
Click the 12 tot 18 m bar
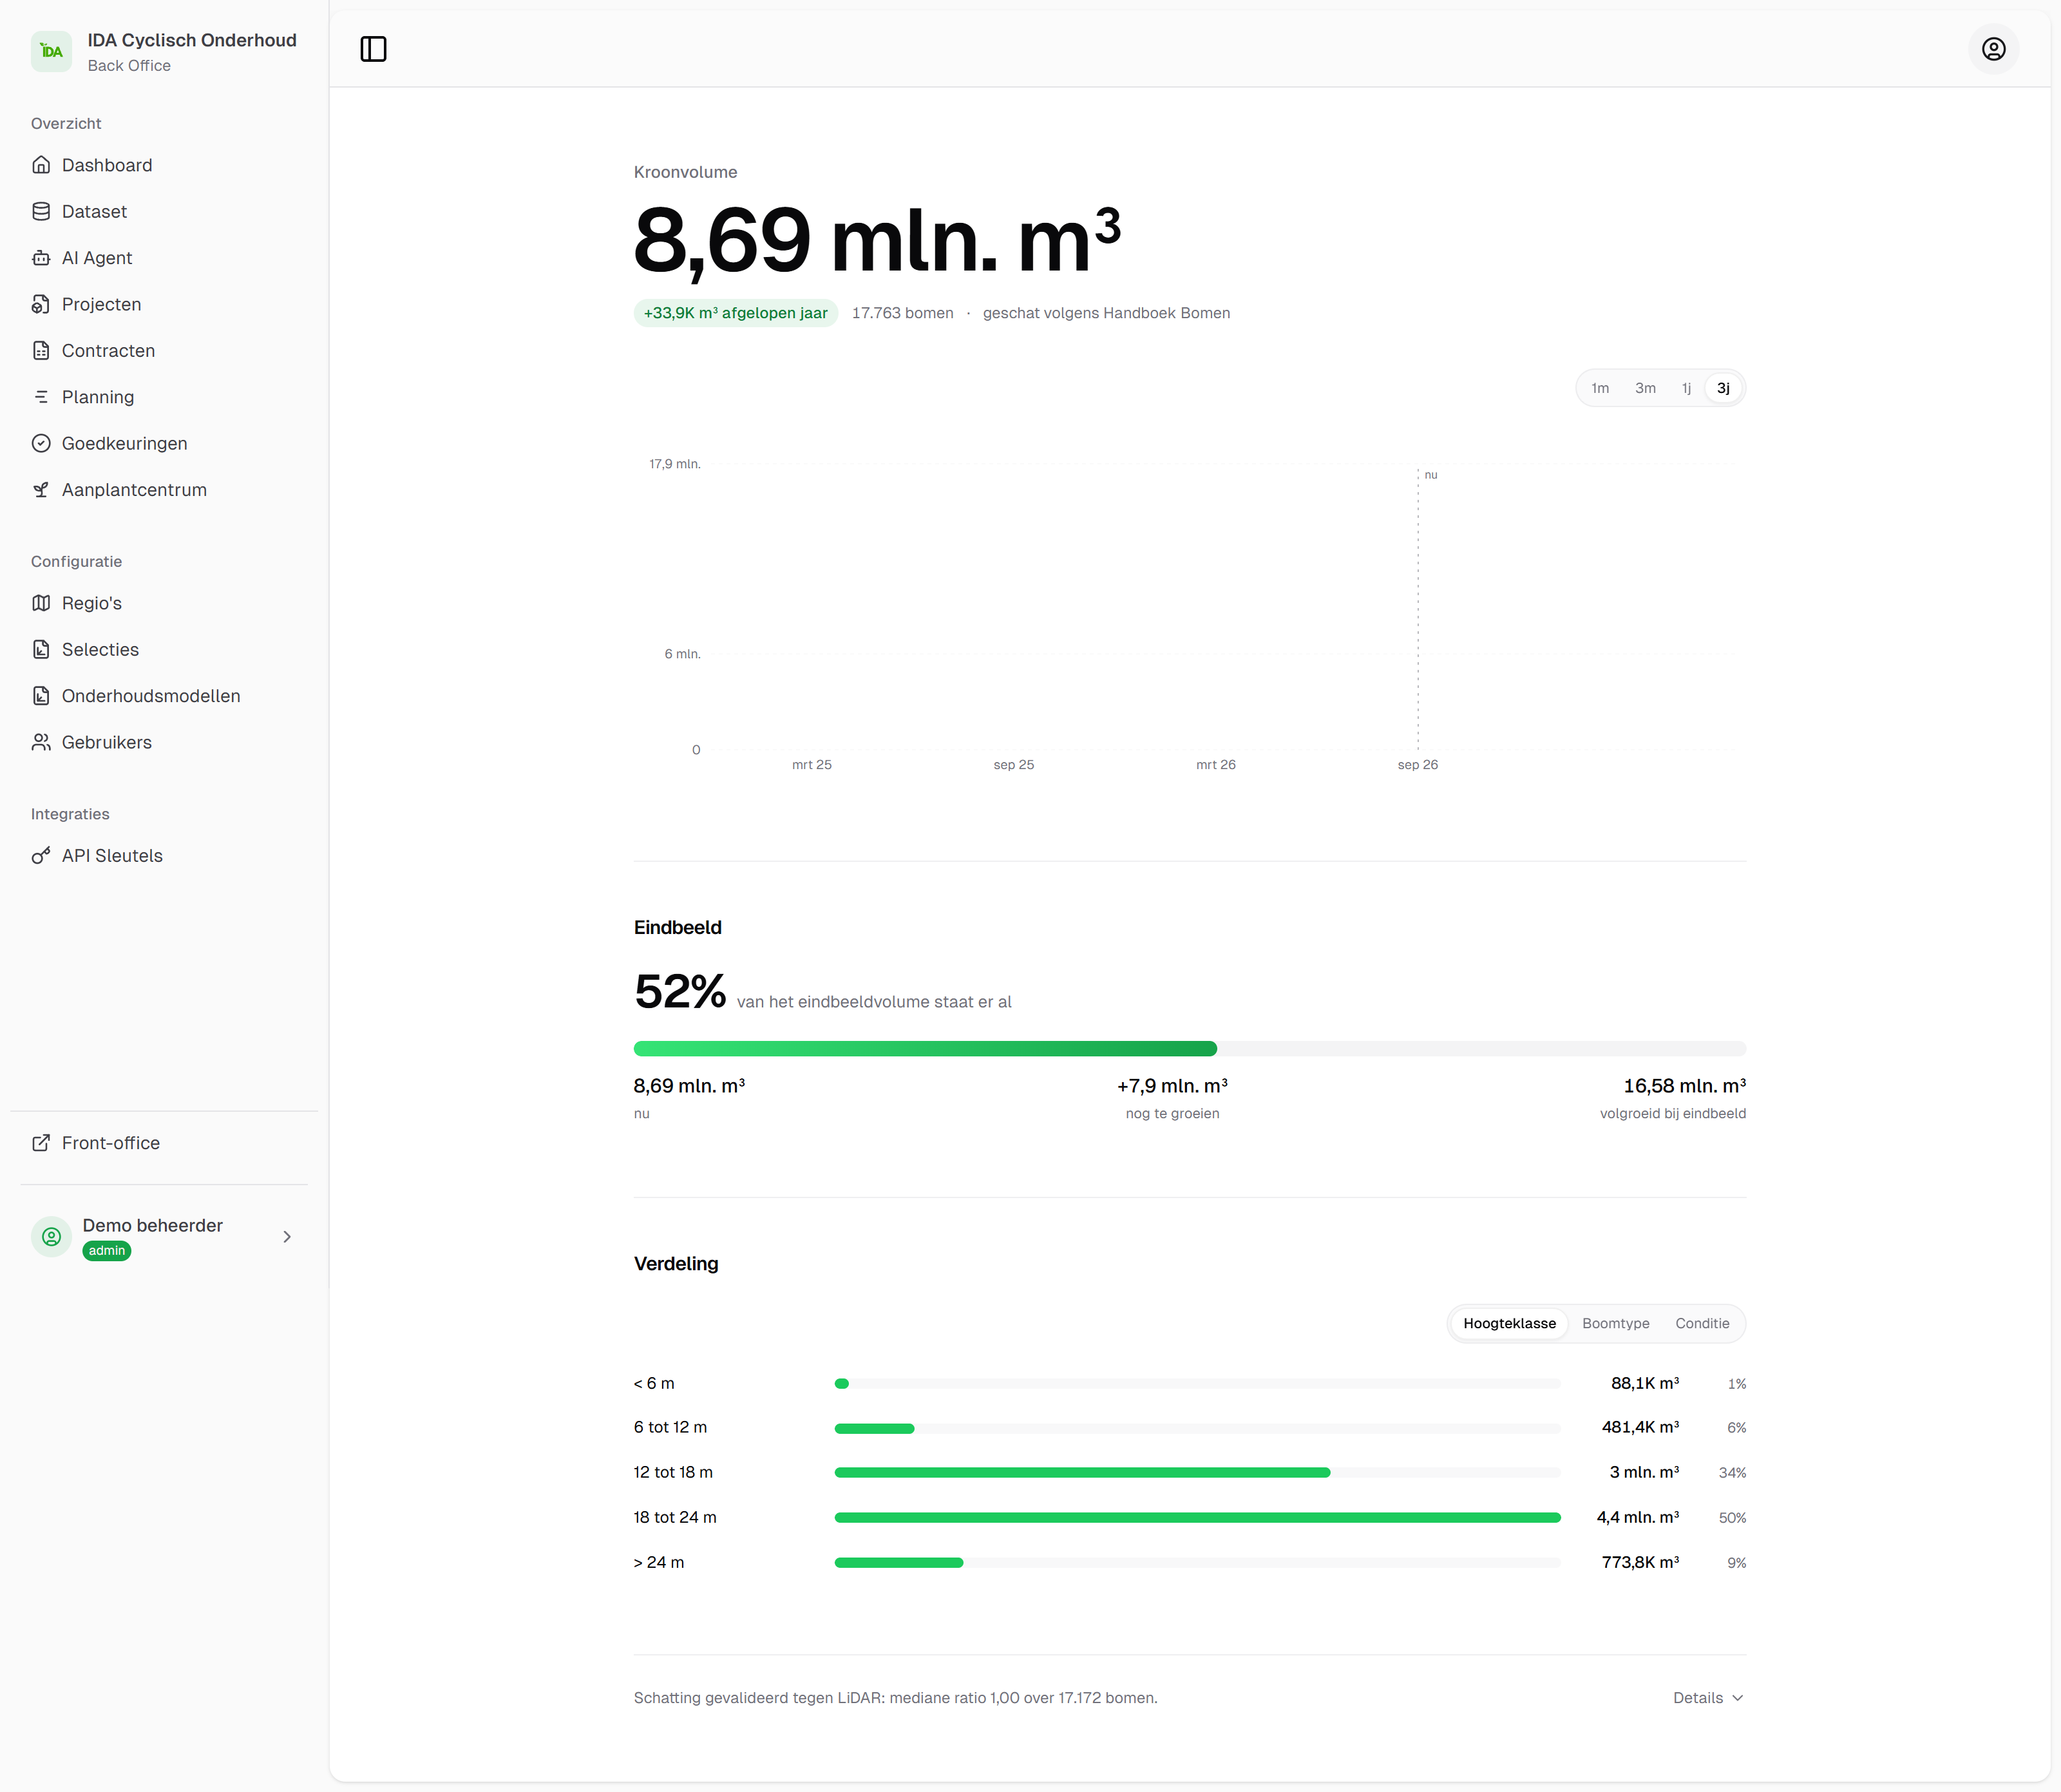pos(1197,1473)
